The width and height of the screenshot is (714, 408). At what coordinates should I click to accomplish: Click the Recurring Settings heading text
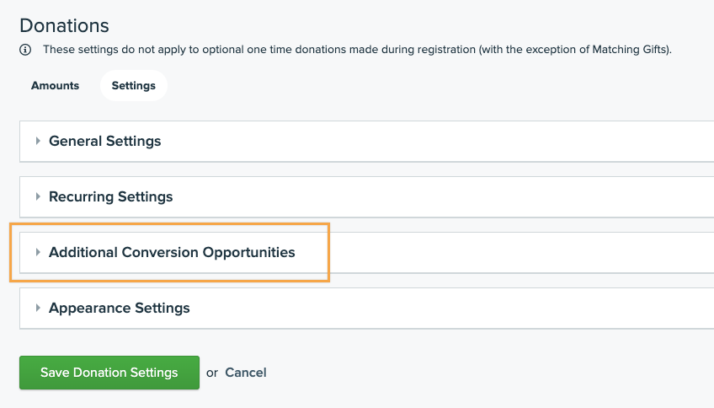click(x=110, y=196)
